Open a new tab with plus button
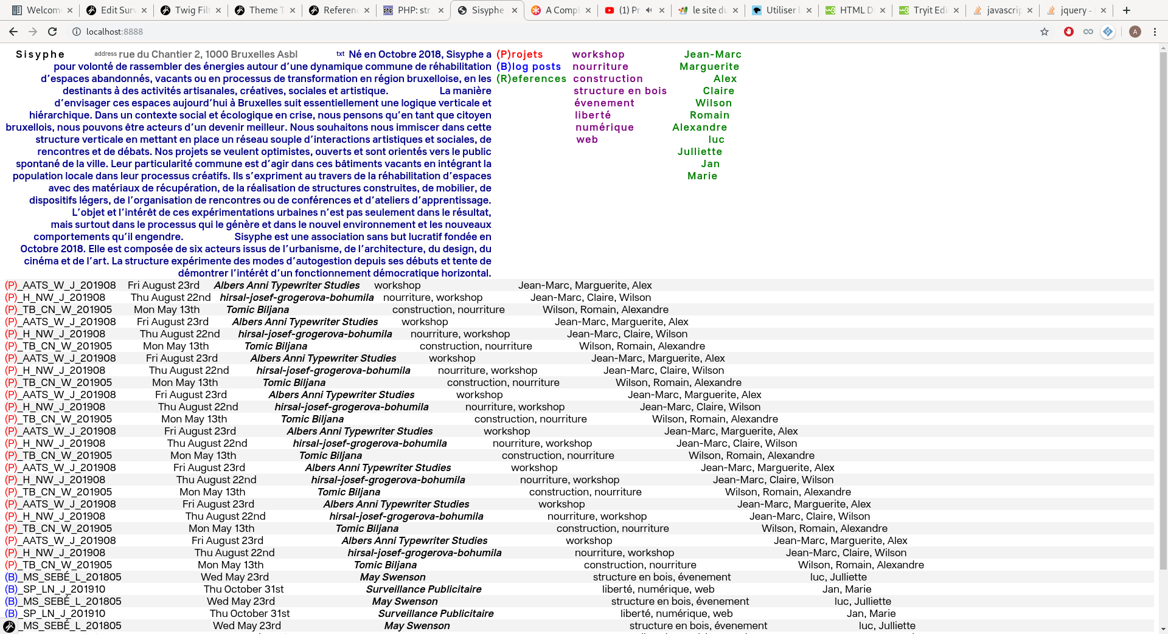 point(1127,10)
